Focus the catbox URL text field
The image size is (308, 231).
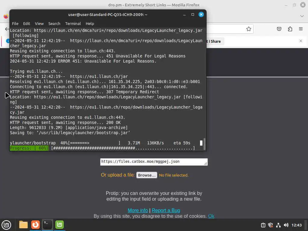(154, 162)
